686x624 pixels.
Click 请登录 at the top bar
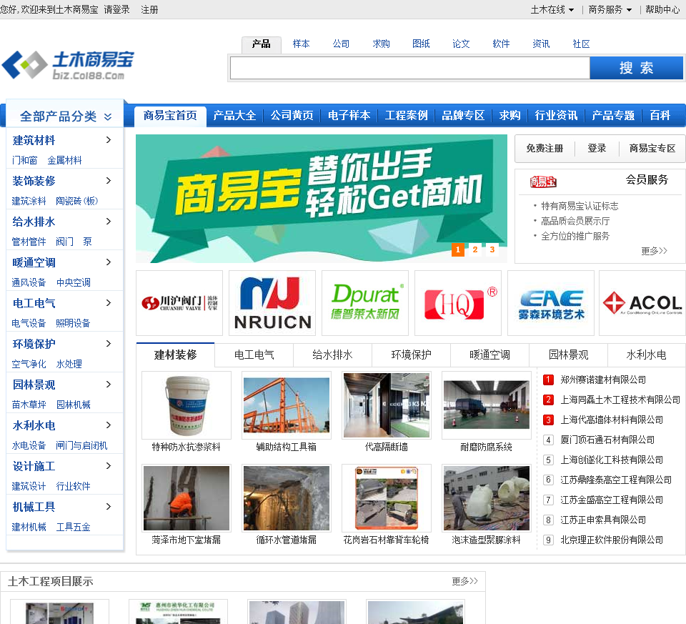[x=116, y=9]
